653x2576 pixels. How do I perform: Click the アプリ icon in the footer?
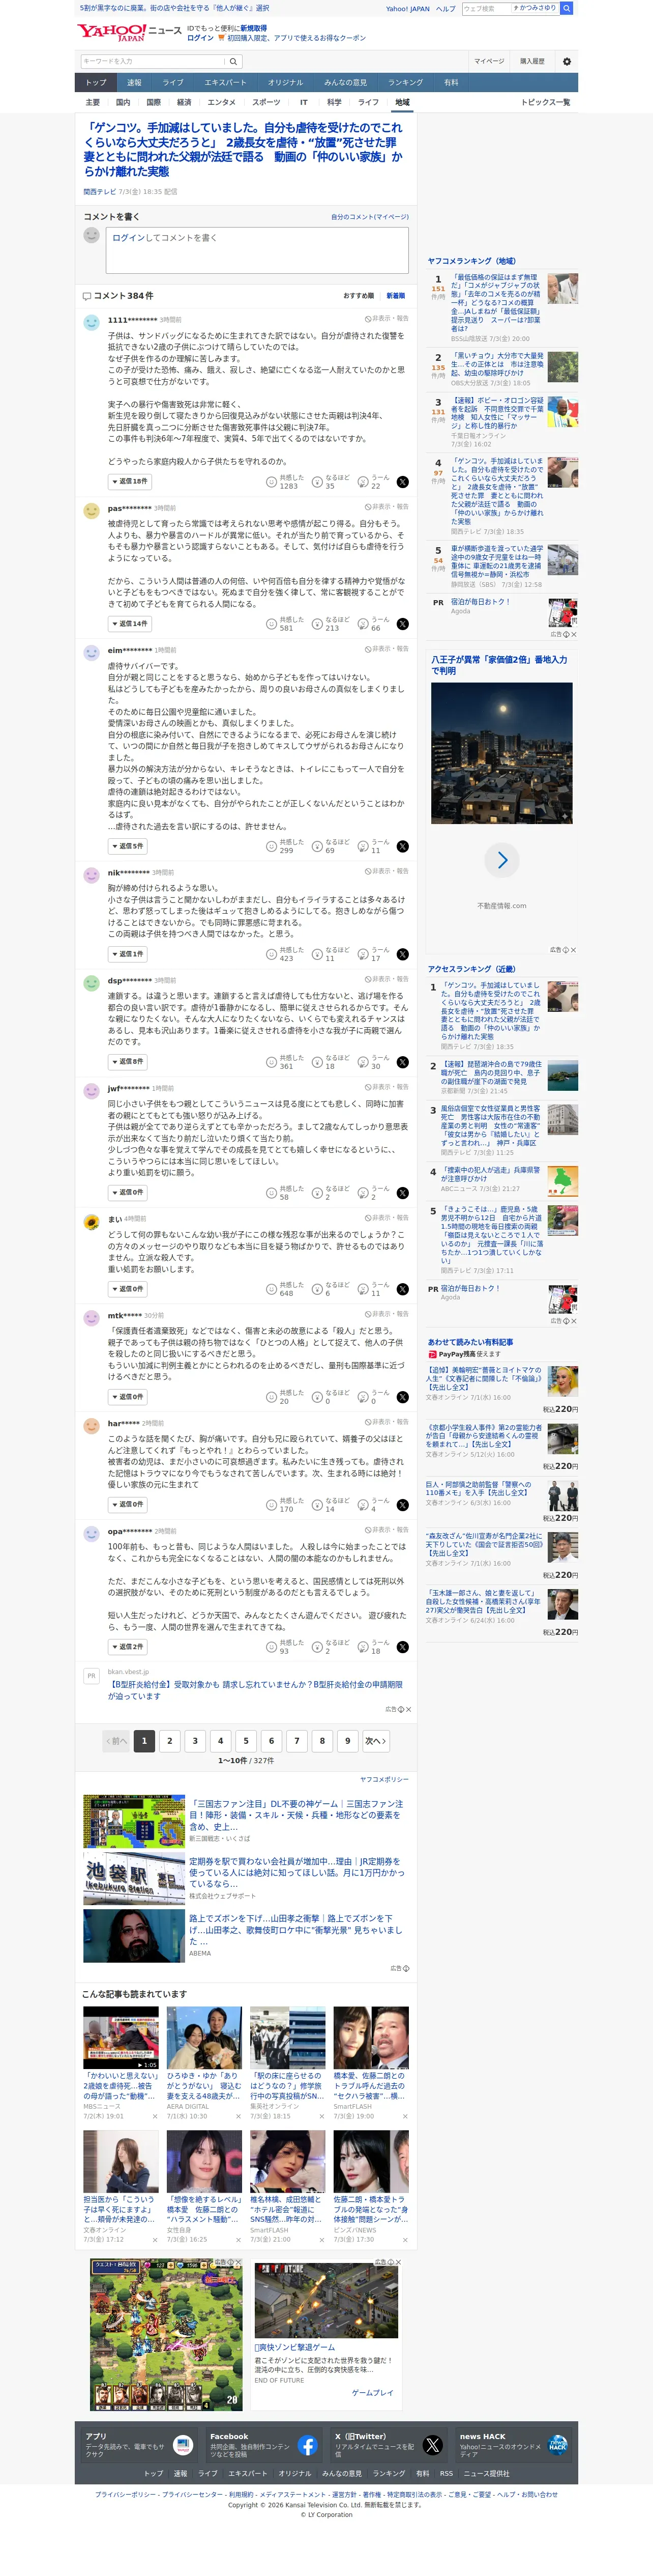tap(183, 2445)
